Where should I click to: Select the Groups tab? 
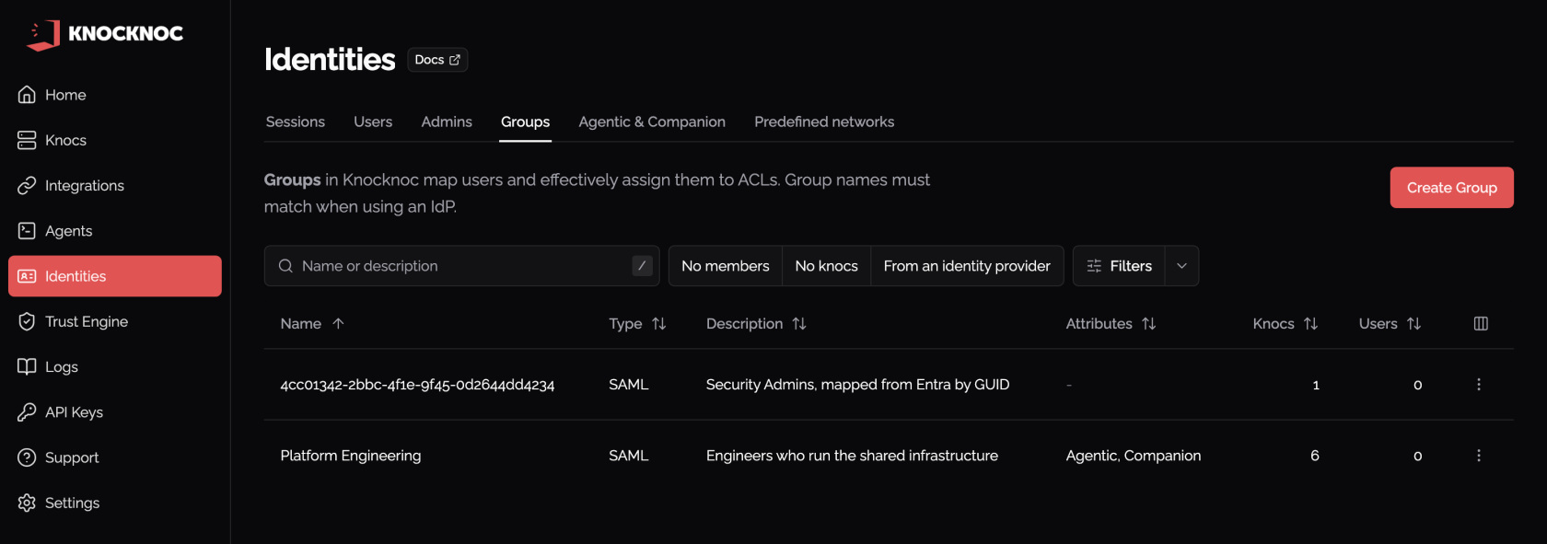click(x=525, y=122)
